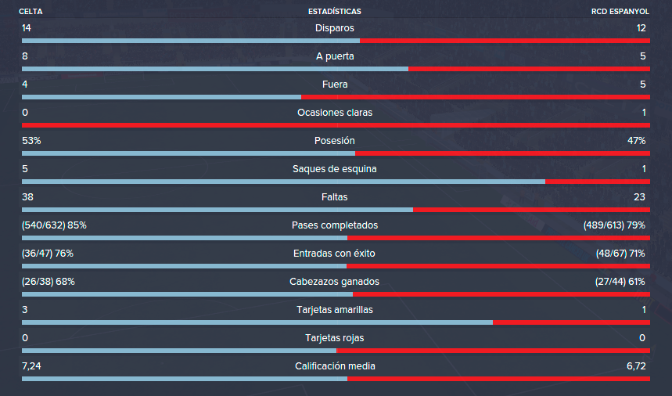Select the ESTADÍSTICAS heading
672x396 pixels.
coord(335,12)
